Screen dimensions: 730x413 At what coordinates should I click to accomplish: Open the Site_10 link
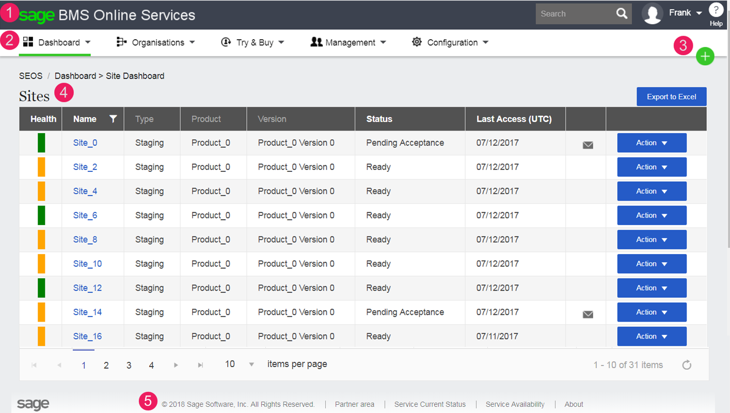coord(87,264)
